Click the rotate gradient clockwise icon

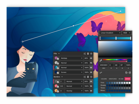pyautogui.click(x=130, y=73)
